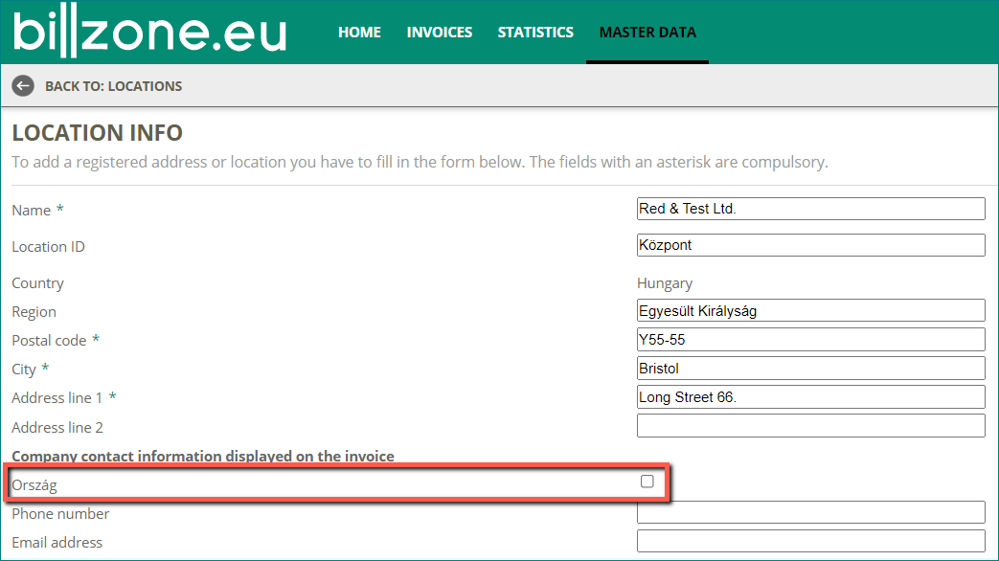
Task: Click the Hungary country value text
Action: coord(665,283)
